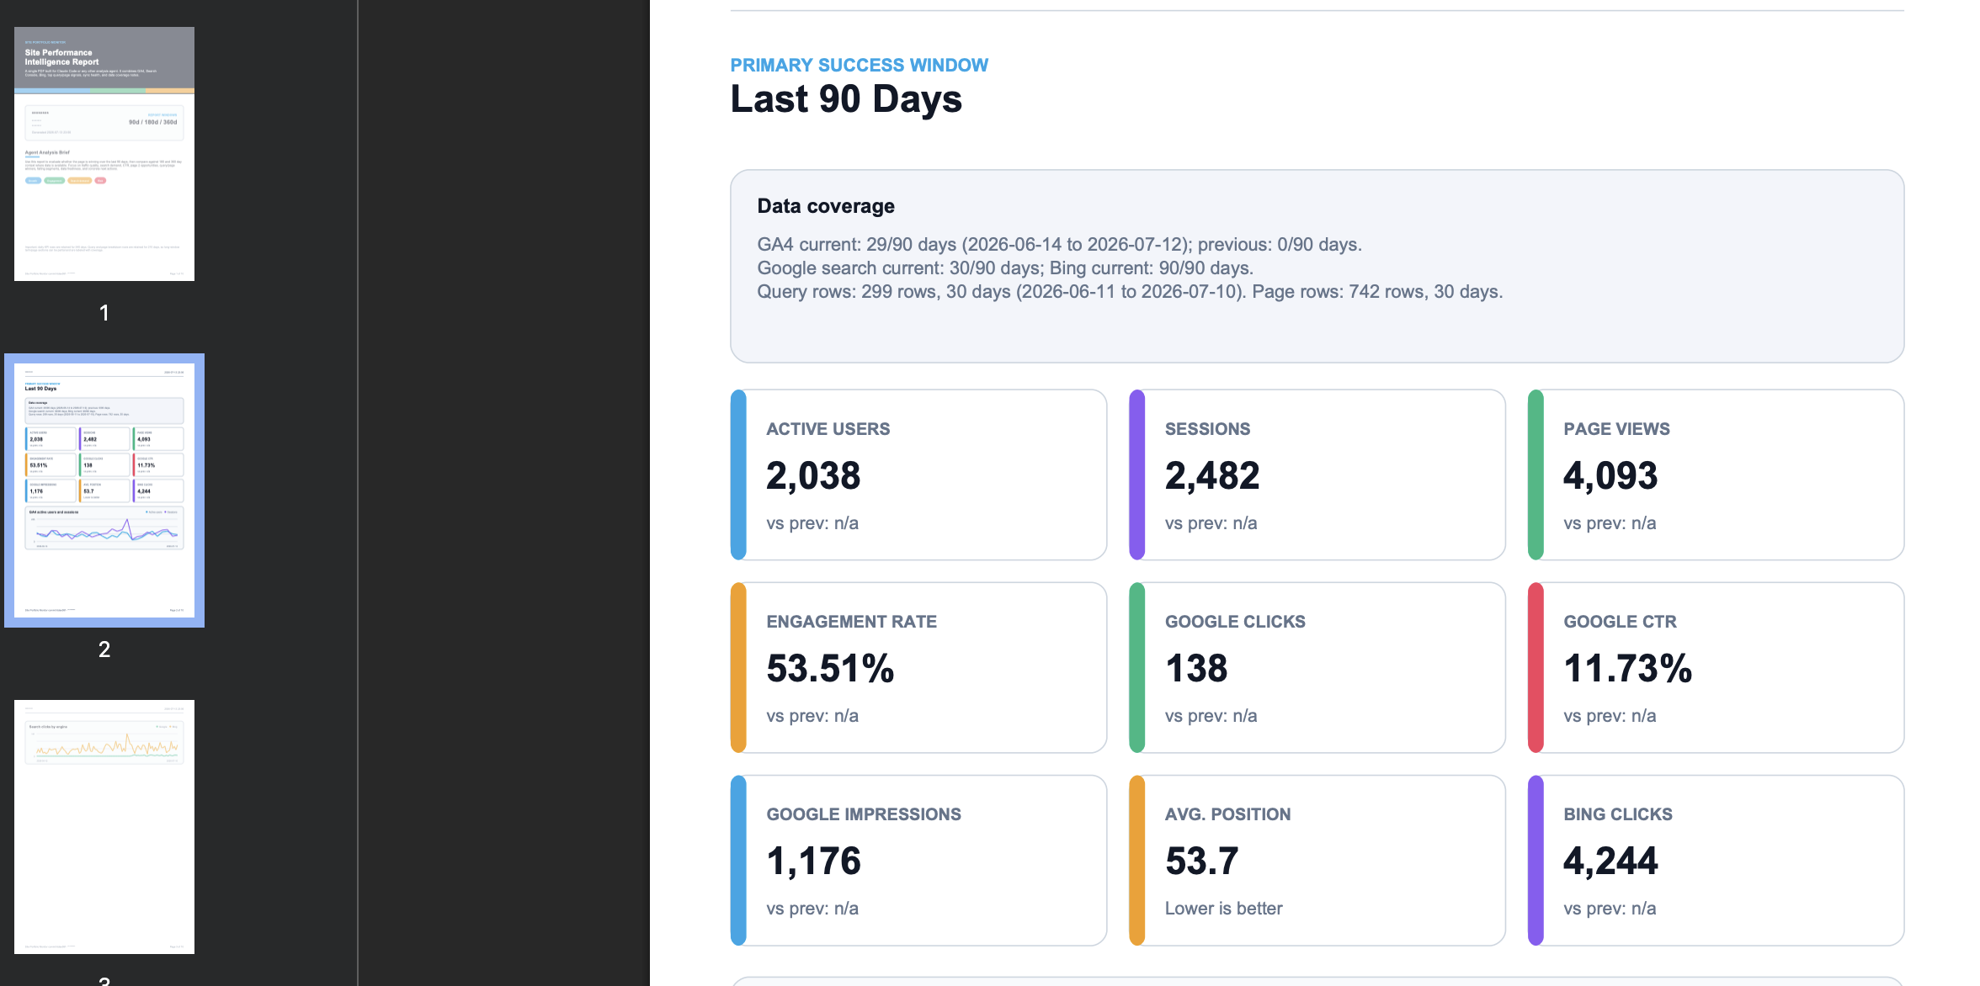Select the page 2 thumbnail
The image size is (1980, 986).
point(104,490)
